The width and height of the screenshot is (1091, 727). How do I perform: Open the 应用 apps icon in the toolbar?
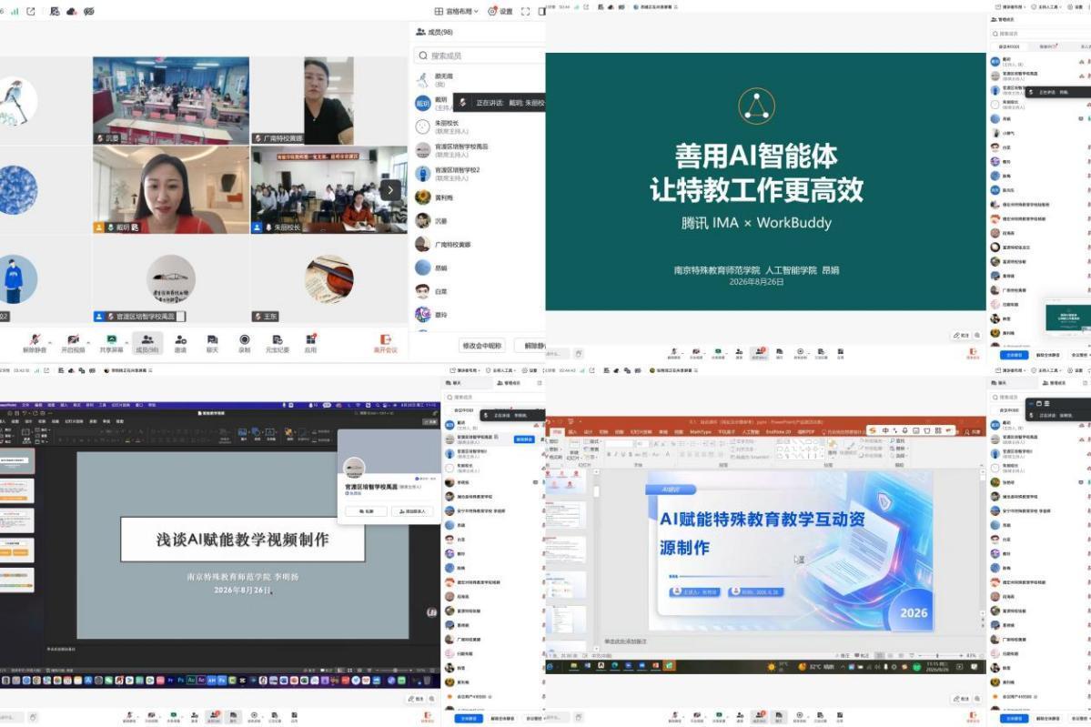pyautogui.click(x=310, y=342)
